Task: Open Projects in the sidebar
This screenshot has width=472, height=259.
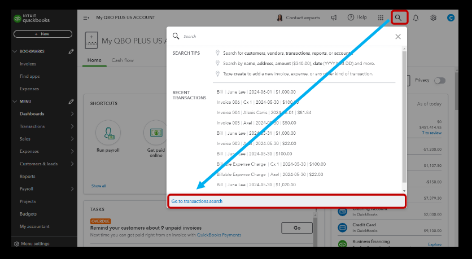Action: click(28, 201)
